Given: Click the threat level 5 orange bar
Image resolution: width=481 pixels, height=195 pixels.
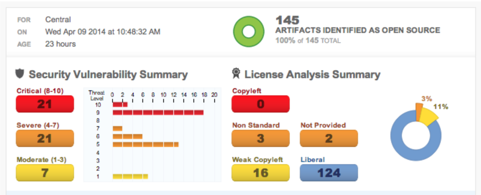Looking at the screenshot, I should click(146, 144).
